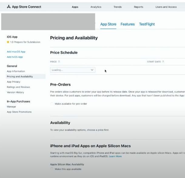This screenshot has width=185, height=178.
Task: Click the Pre-Orders section heading
Action: (x=60, y=85)
